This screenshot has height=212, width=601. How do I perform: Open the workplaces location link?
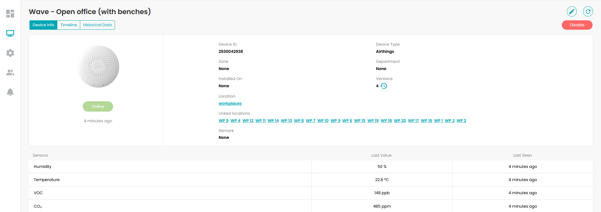coord(230,103)
